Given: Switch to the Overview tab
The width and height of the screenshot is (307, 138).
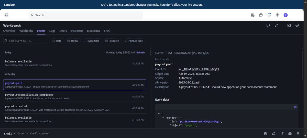Looking at the screenshot, I should [9, 31].
